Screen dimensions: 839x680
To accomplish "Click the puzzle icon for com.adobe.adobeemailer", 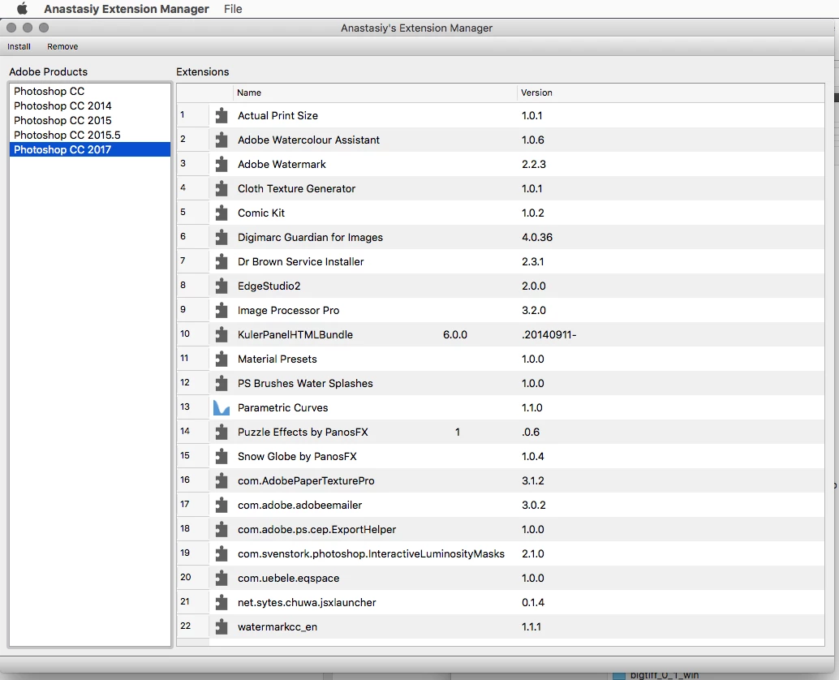I will coord(222,505).
